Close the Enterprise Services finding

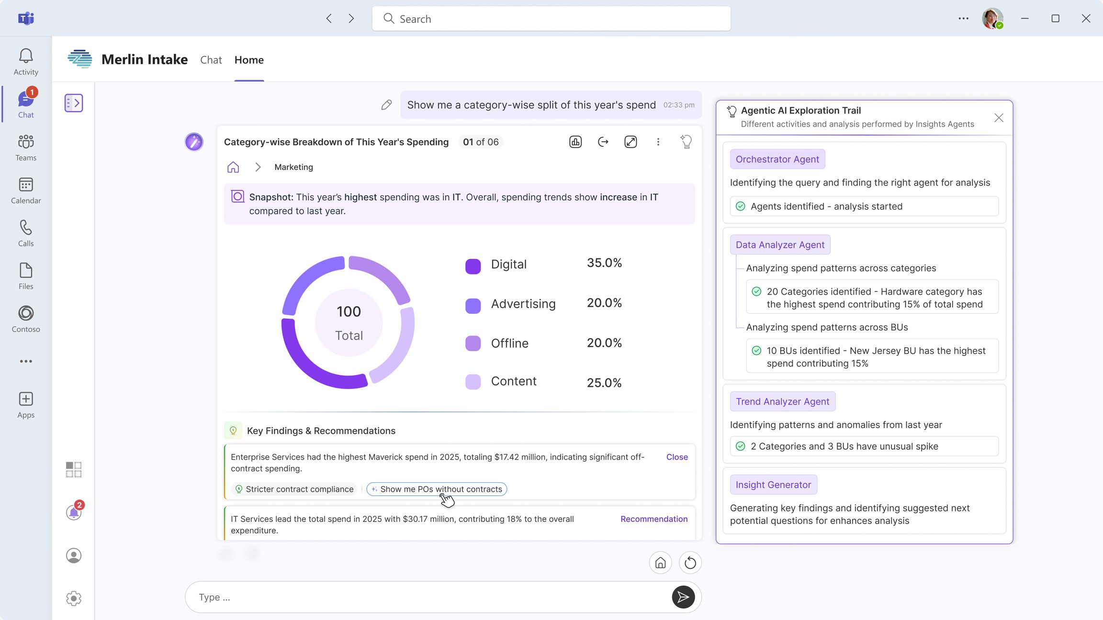[677, 457]
